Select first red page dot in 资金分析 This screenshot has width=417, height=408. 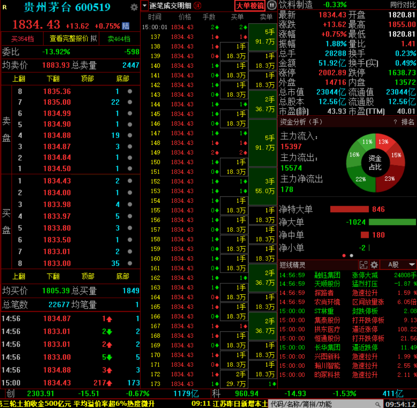[344, 255]
